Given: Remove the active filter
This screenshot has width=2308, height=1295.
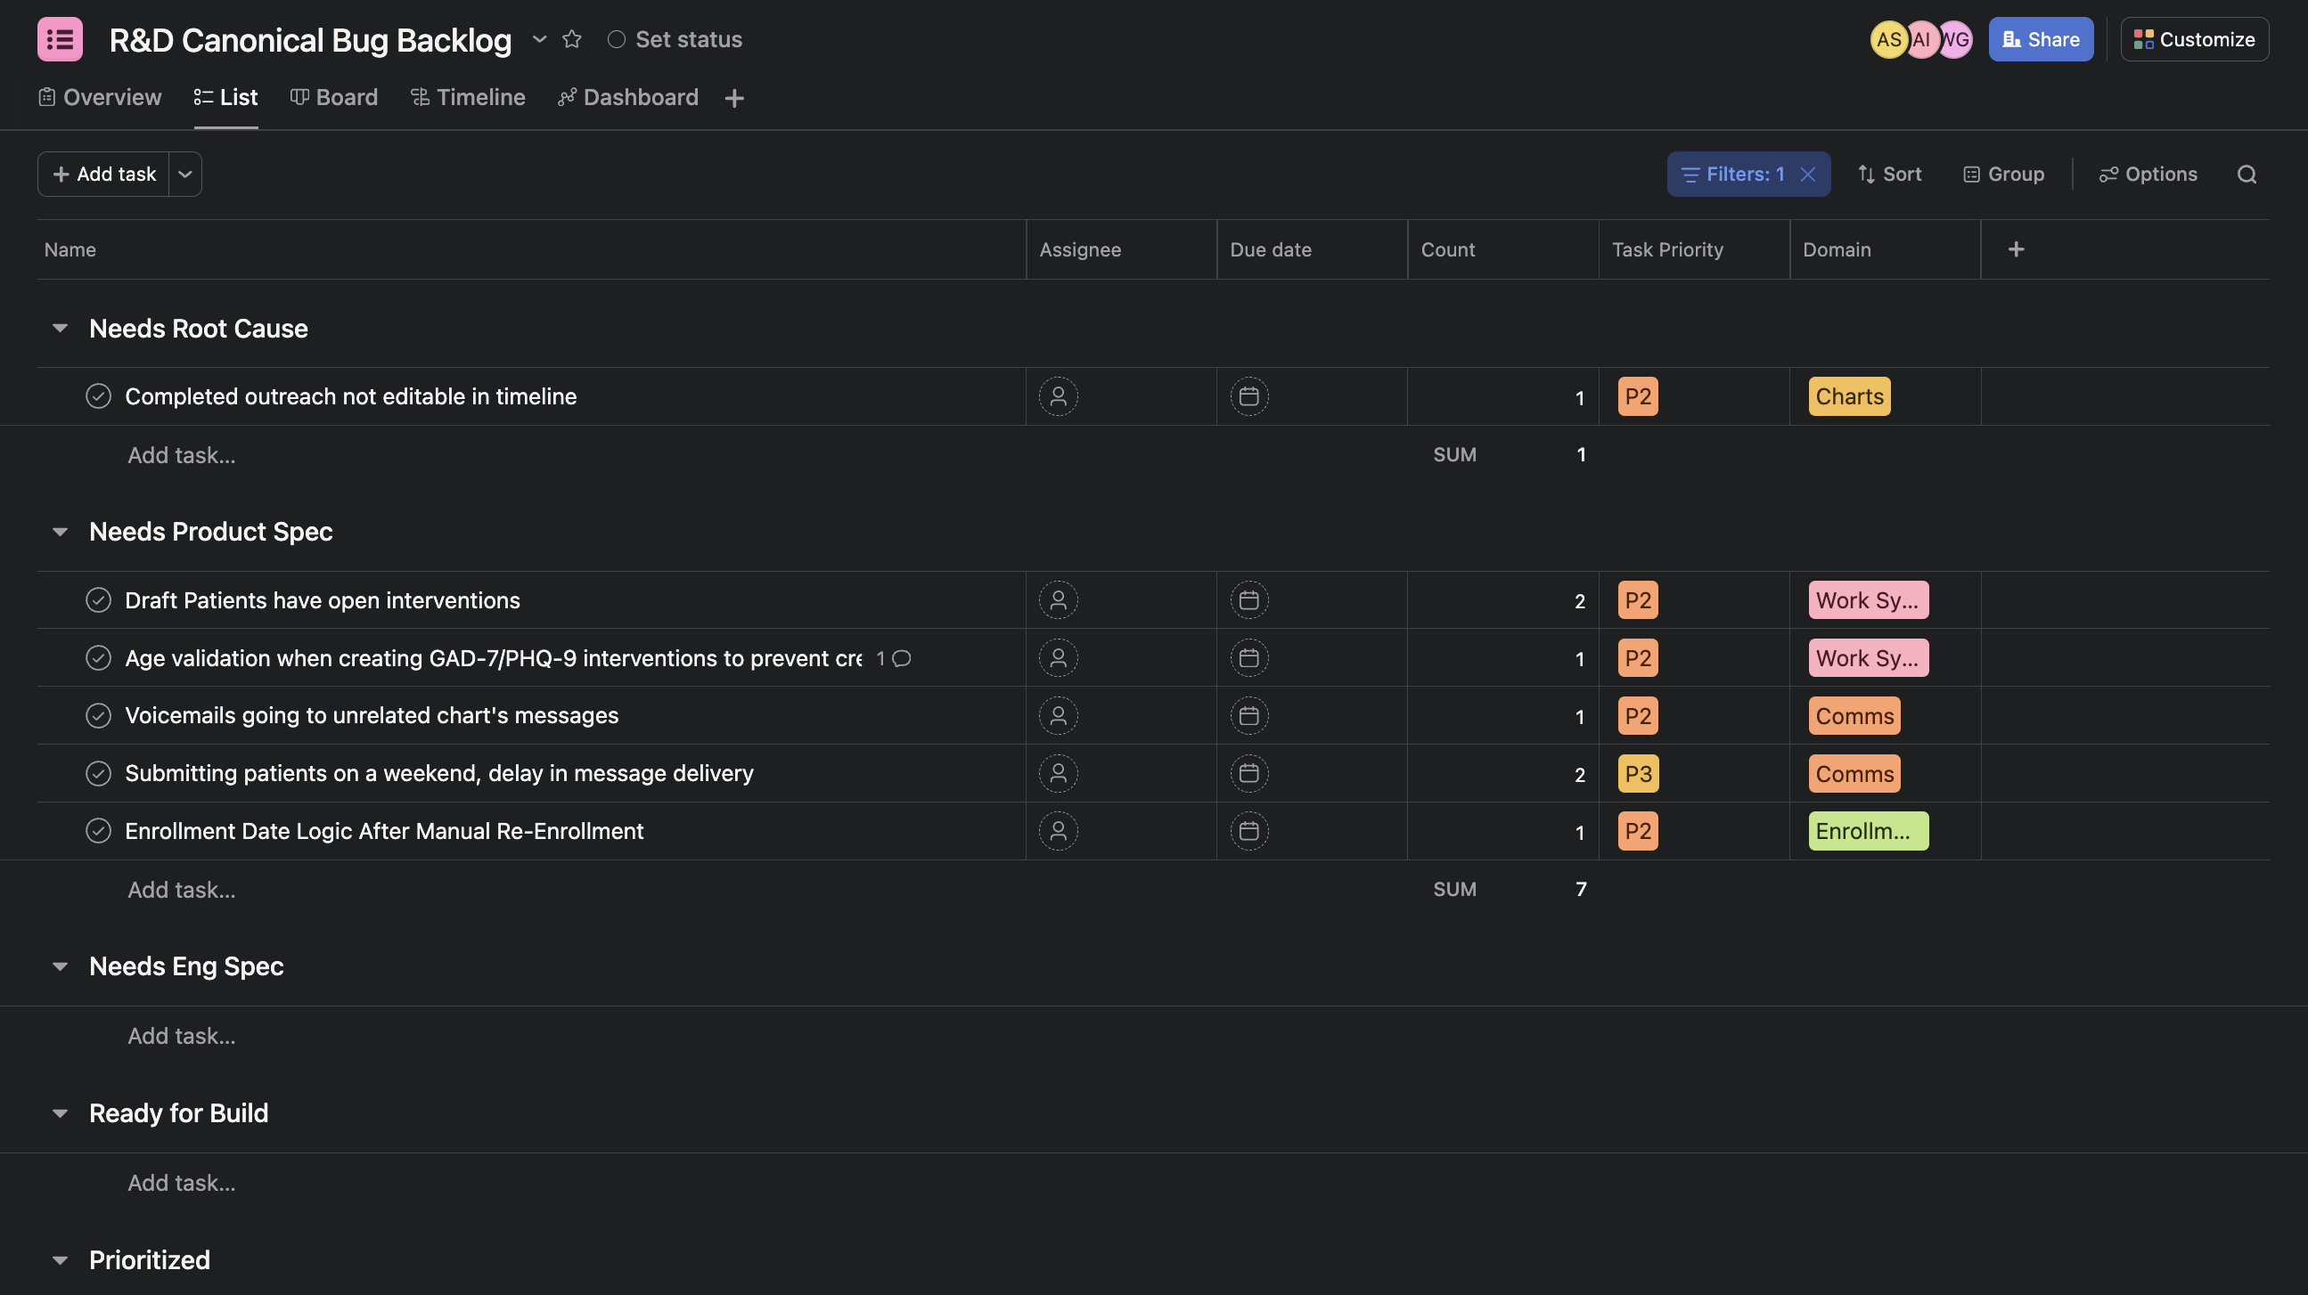Looking at the screenshot, I should [x=1808, y=174].
